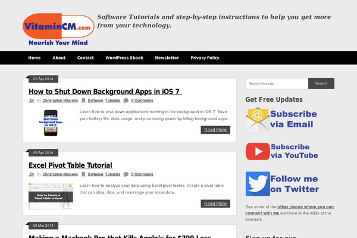View the '5 Comments' link
Image resolution: width=357 pixels, height=238 pixels.
pyautogui.click(x=142, y=101)
